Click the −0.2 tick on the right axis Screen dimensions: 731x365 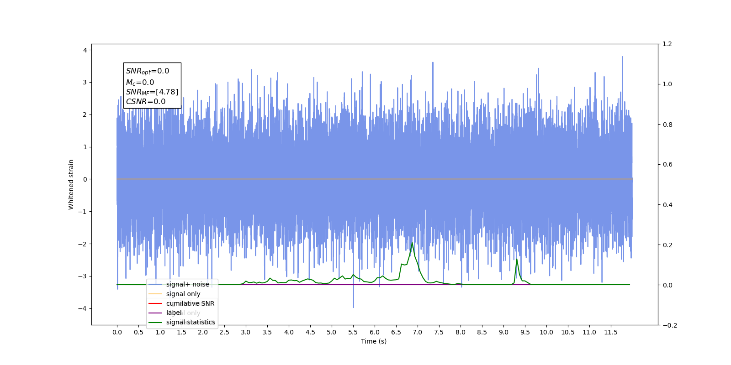(x=670, y=325)
